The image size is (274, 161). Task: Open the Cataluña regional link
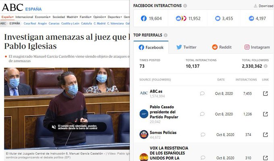coord(86,23)
